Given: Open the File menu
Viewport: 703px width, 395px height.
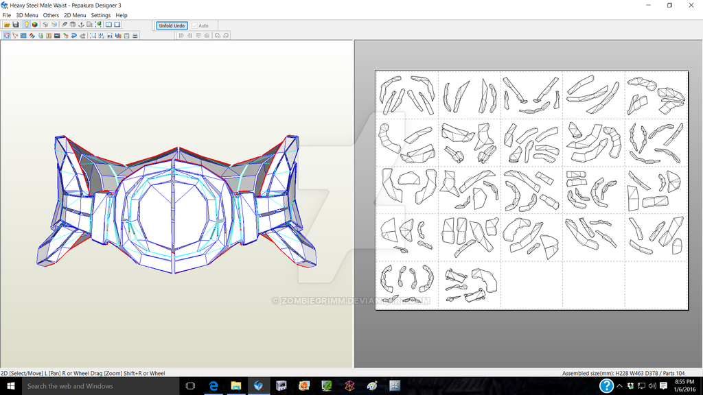Looking at the screenshot, I should pyautogui.click(x=7, y=15).
